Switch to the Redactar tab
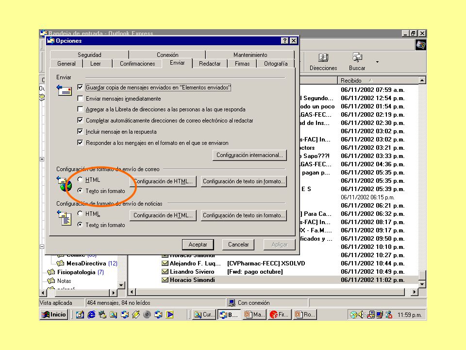Viewport: 466px width, 350px height. pyautogui.click(x=210, y=63)
